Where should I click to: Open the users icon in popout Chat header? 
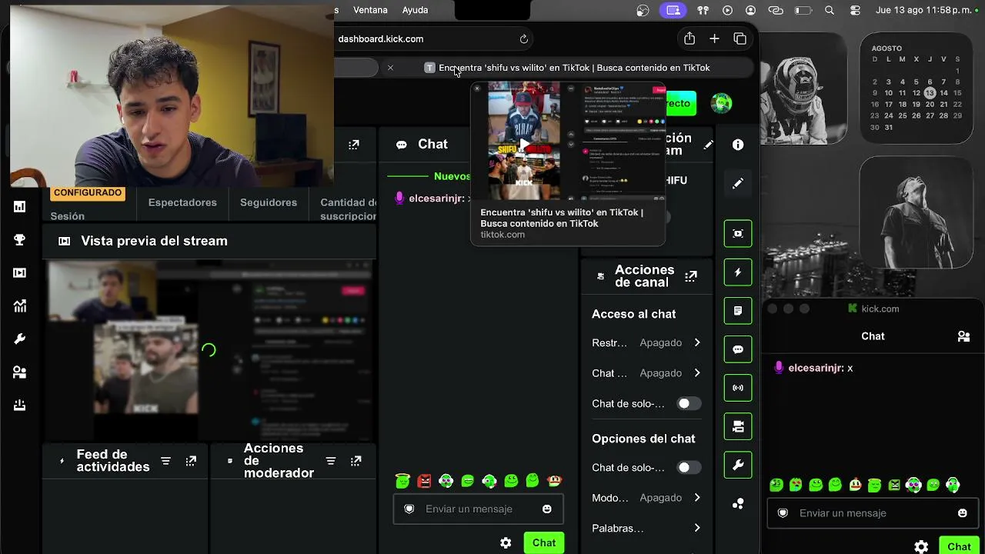(963, 336)
